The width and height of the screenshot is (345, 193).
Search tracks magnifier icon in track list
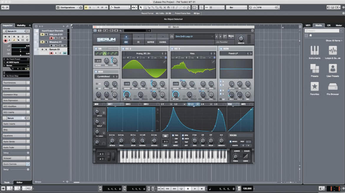tap(67, 26)
